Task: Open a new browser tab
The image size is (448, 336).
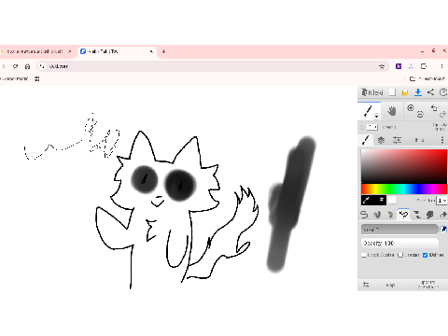Action: pyautogui.click(x=163, y=51)
